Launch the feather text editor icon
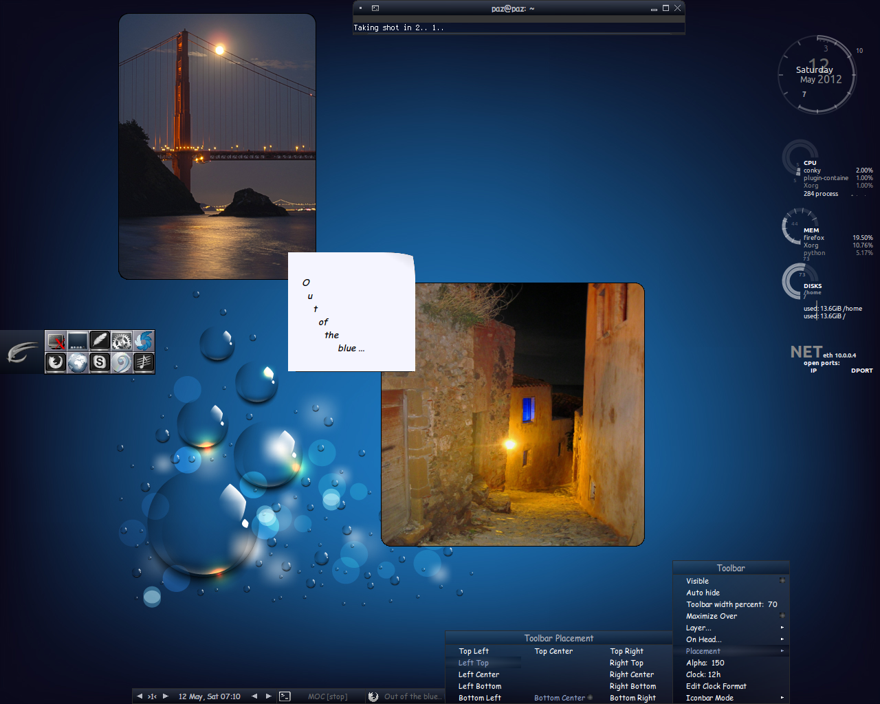This screenshot has height=704, width=880. 100,341
